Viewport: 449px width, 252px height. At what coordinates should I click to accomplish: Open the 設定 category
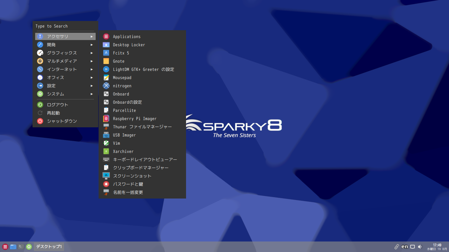pos(65,86)
